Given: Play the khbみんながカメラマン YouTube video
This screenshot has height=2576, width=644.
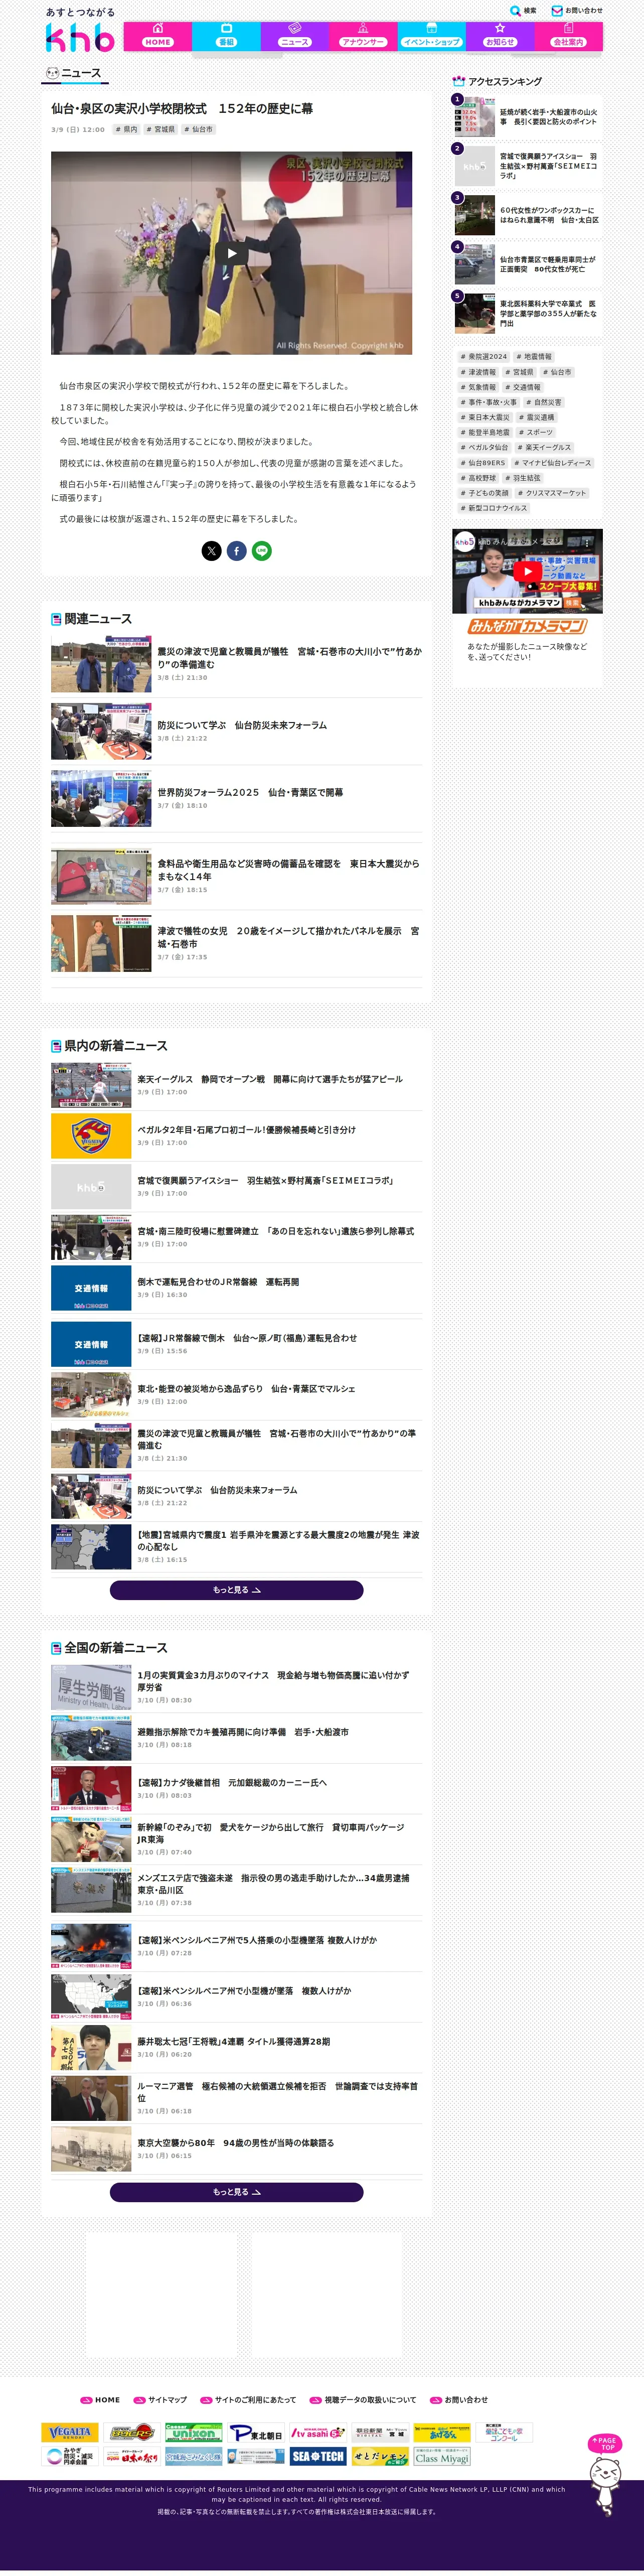Looking at the screenshot, I should click(x=527, y=572).
